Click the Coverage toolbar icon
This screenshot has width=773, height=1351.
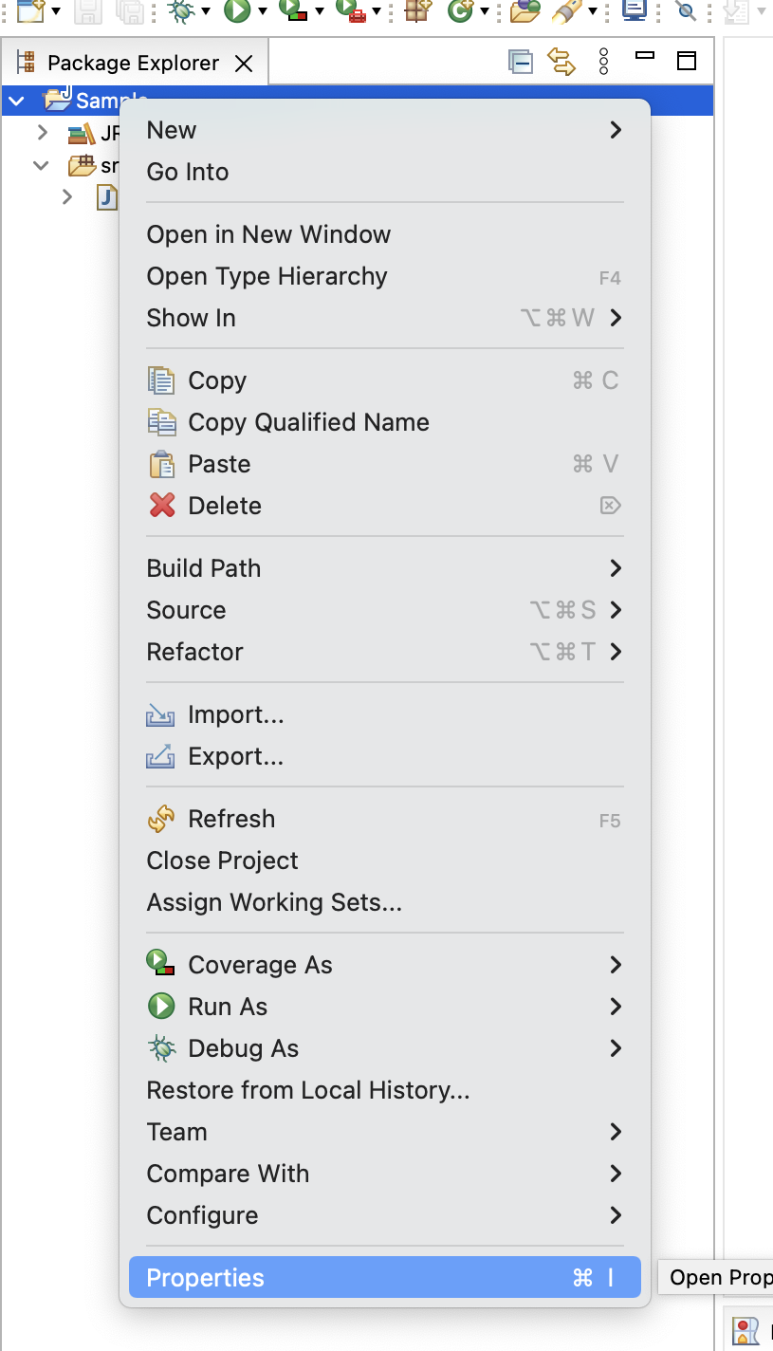(295, 10)
